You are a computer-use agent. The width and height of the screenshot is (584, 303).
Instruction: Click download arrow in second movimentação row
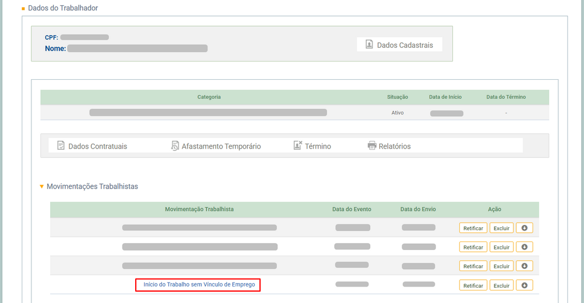[x=524, y=247]
